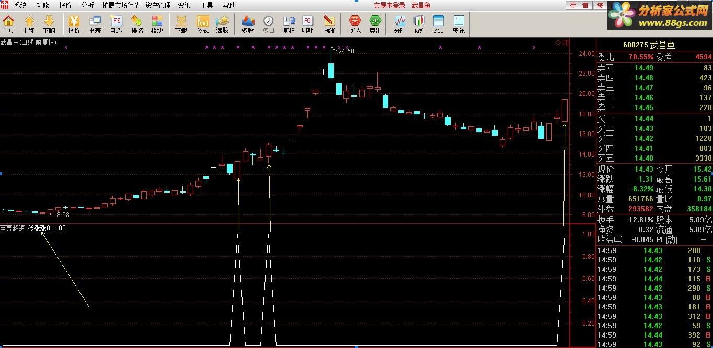Click the 总量 651766 value
The image size is (713, 348).
(x=640, y=199)
